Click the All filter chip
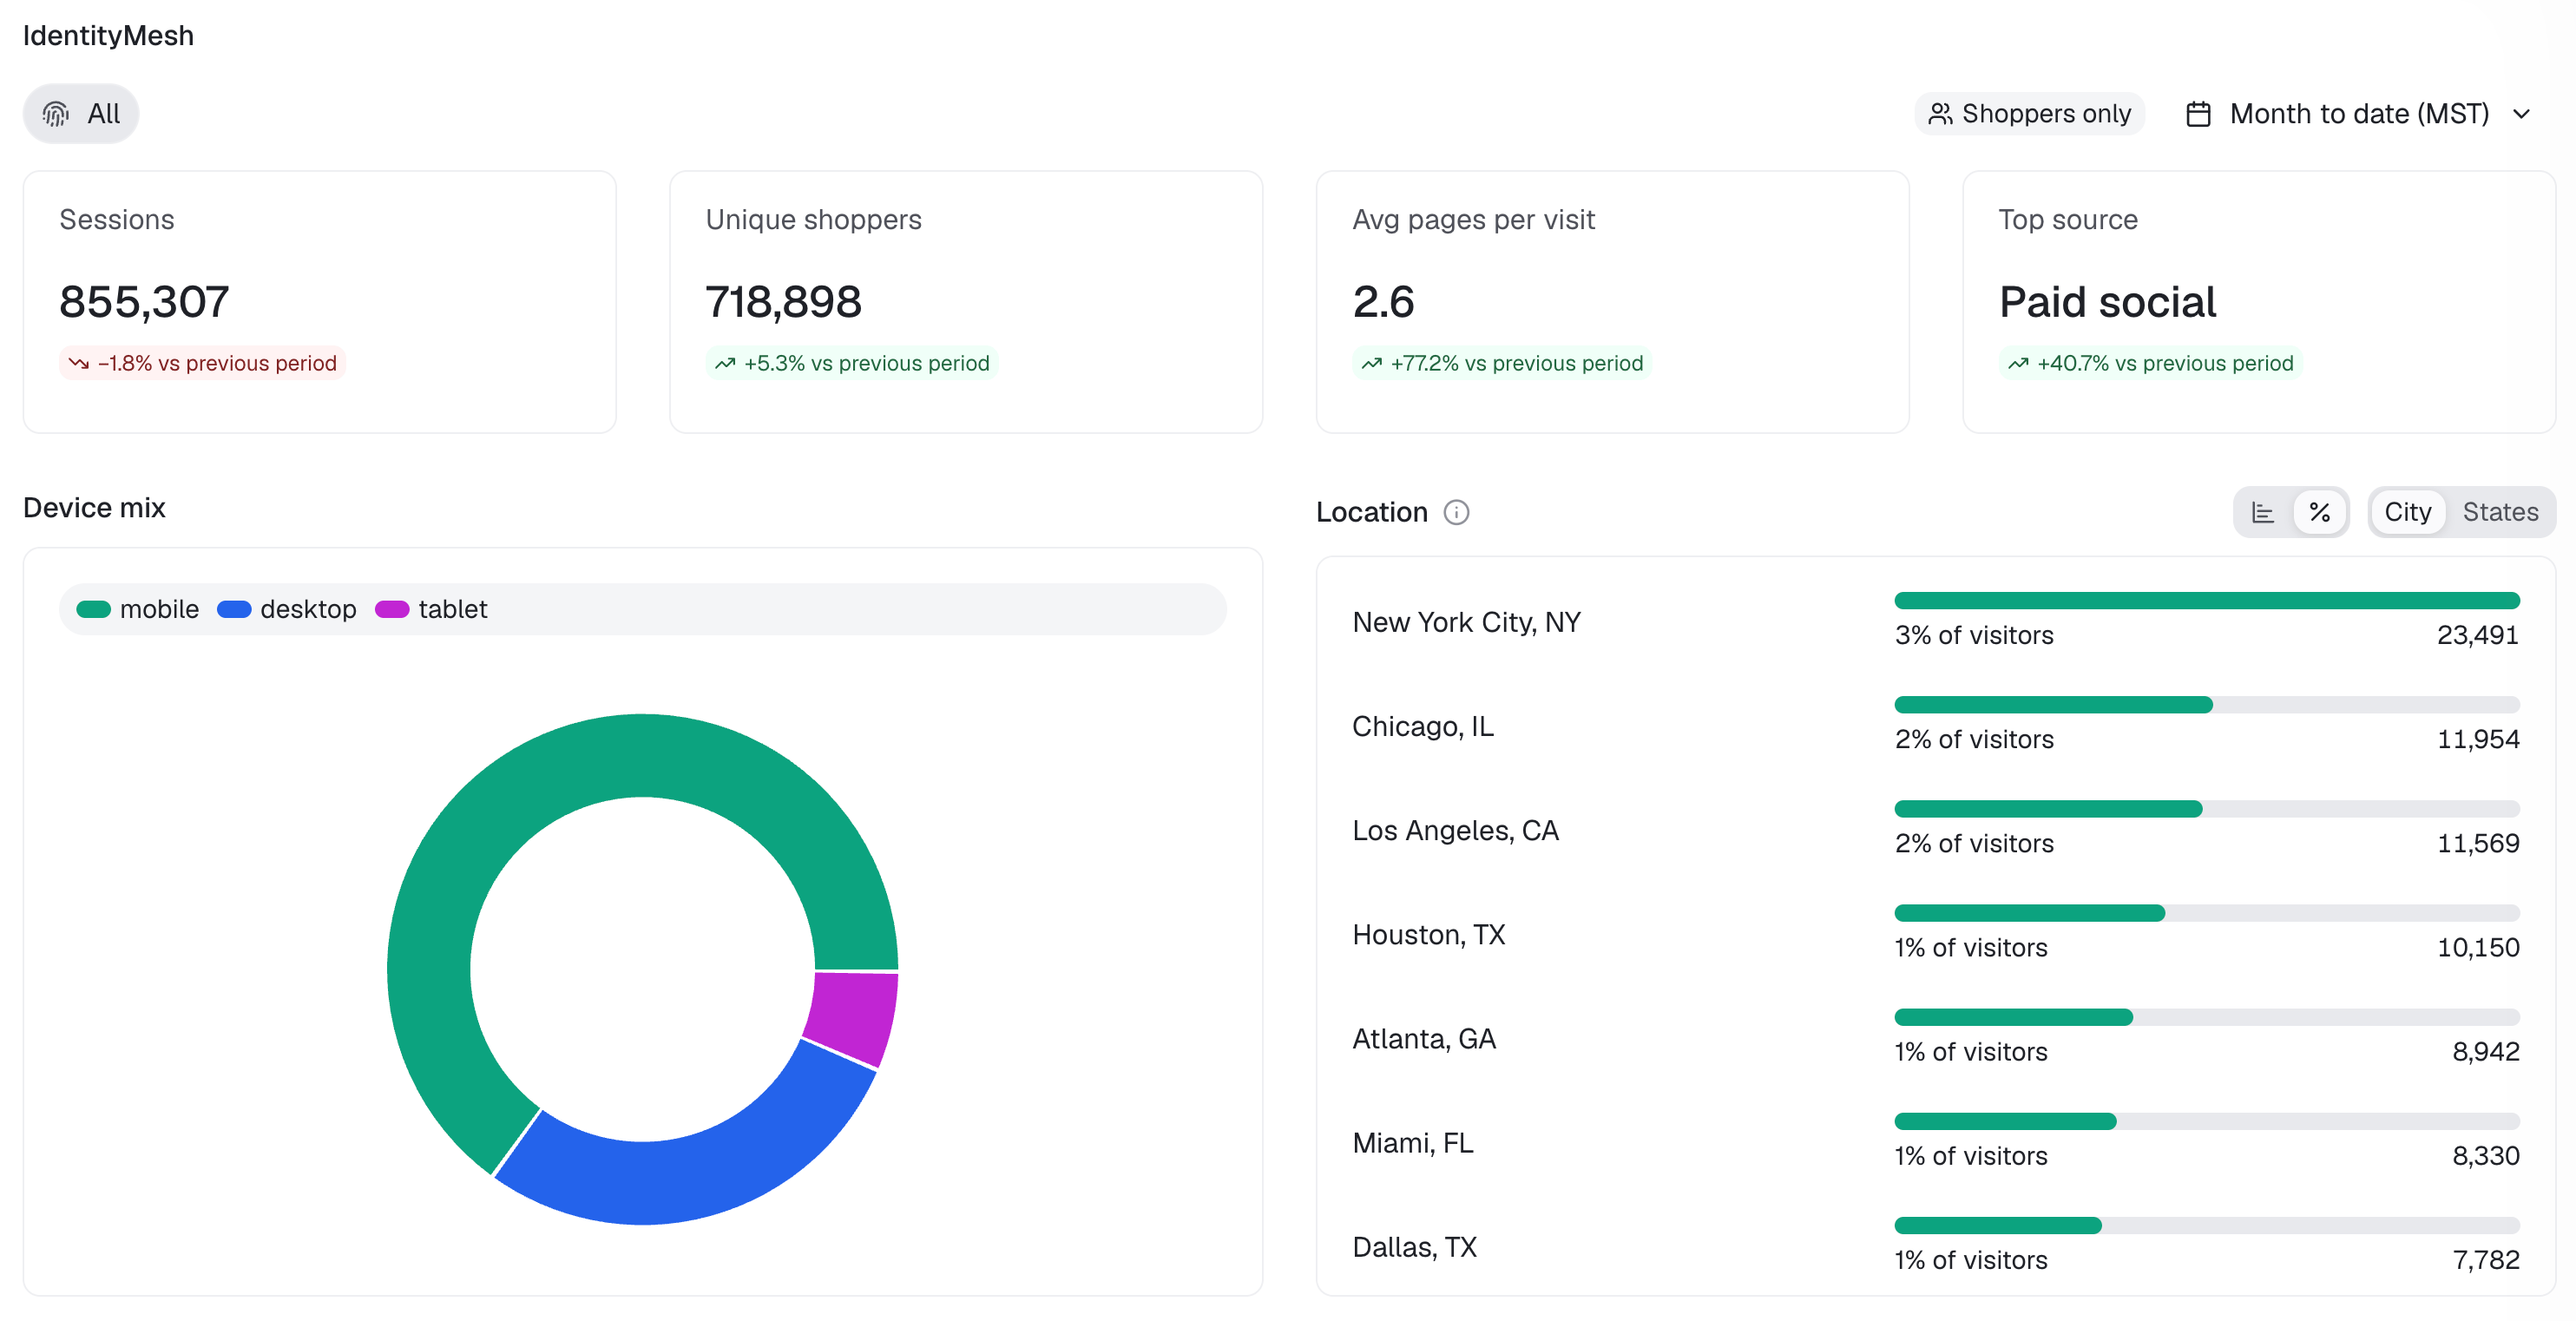Viewport: 2576px width, 1321px height. click(81, 114)
